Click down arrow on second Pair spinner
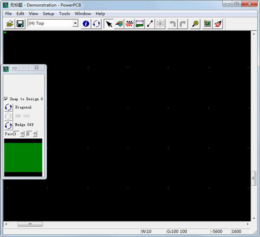This screenshot has height=237, width=260. 35,136
